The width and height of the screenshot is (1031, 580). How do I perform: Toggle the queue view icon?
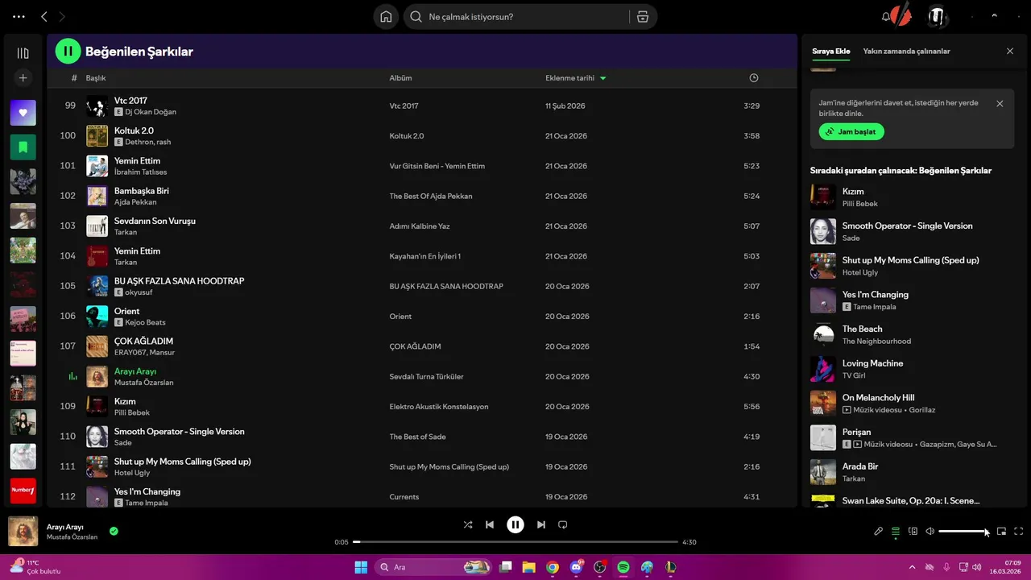point(896,532)
